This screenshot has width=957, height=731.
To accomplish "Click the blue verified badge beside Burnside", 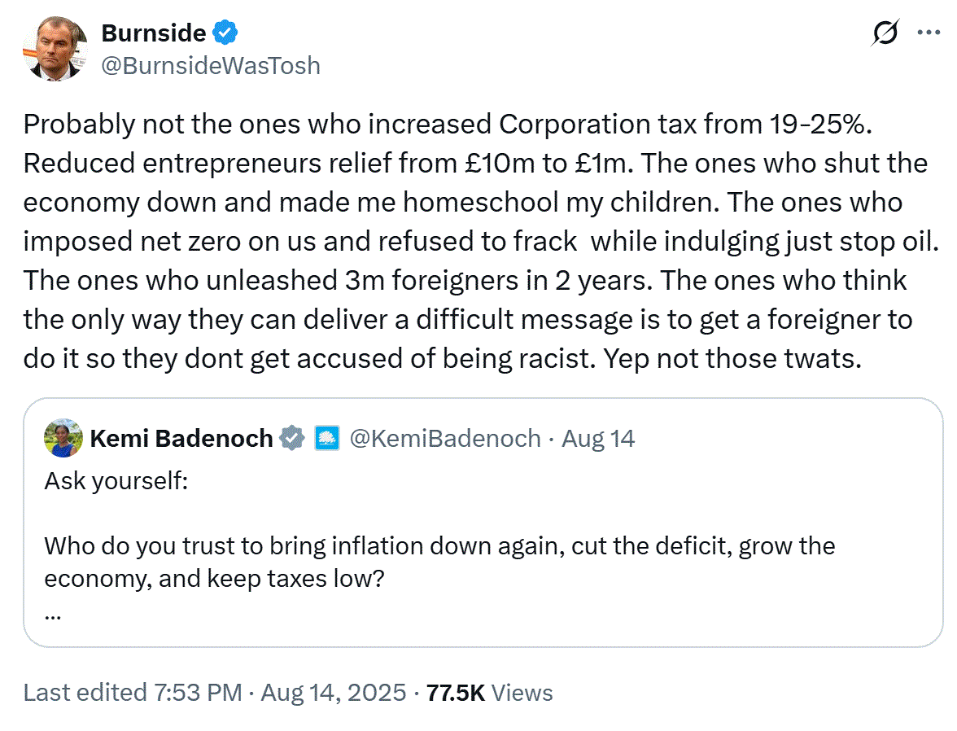I will (226, 33).
